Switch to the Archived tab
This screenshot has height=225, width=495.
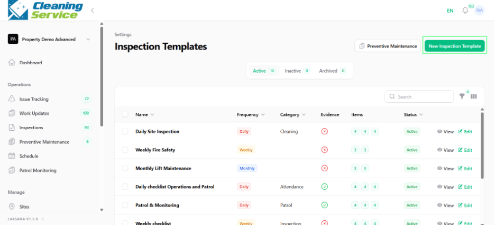[333, 71]
